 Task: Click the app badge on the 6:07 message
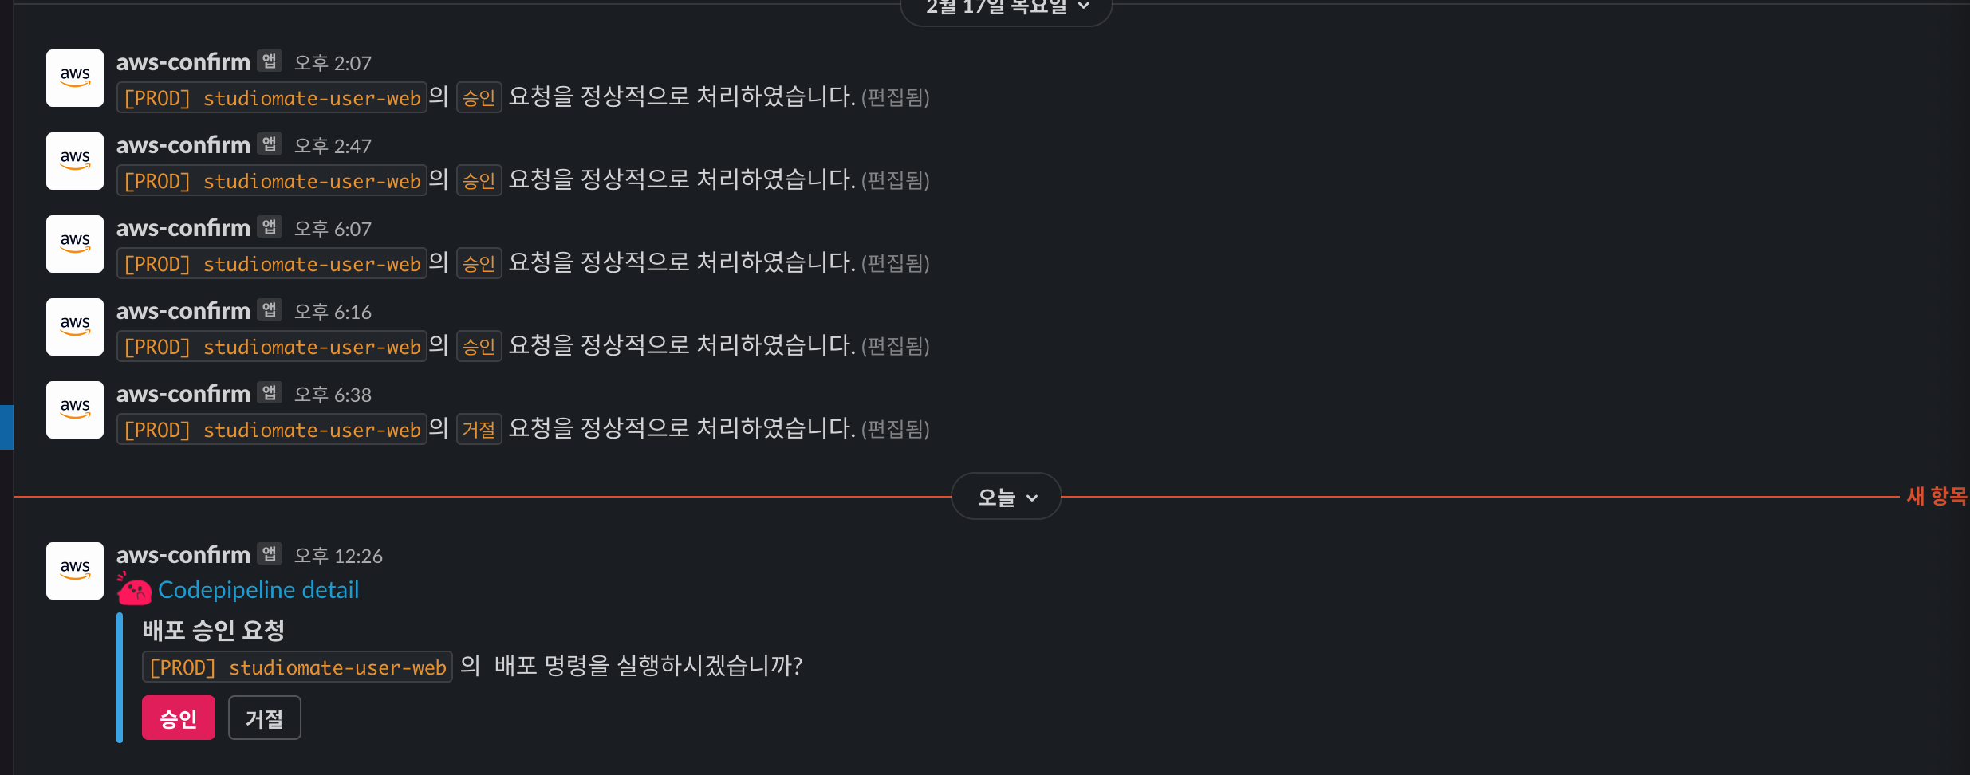tap(270, 226)
